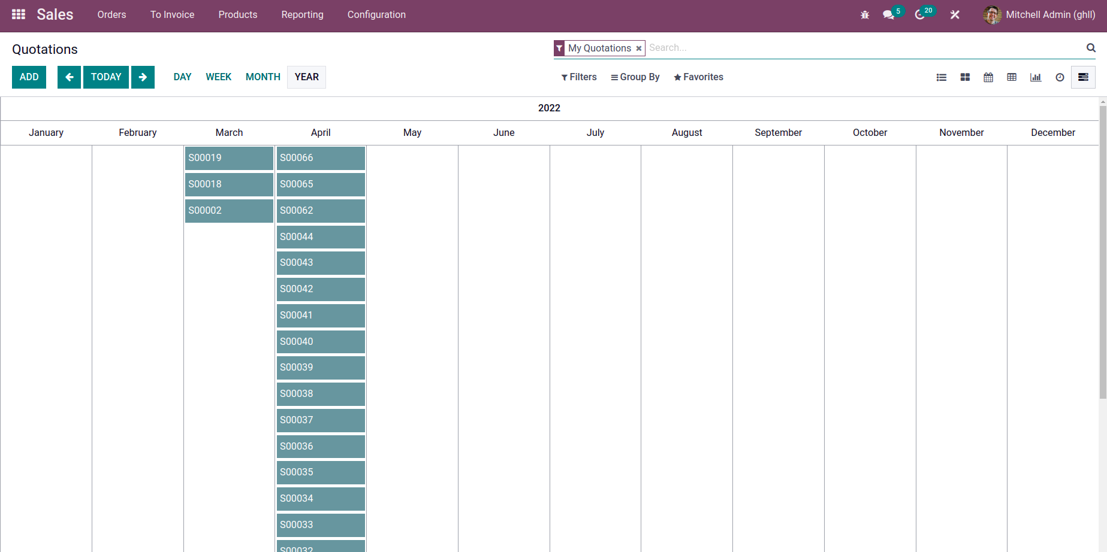Switch to list view icon

click(942, 77)
